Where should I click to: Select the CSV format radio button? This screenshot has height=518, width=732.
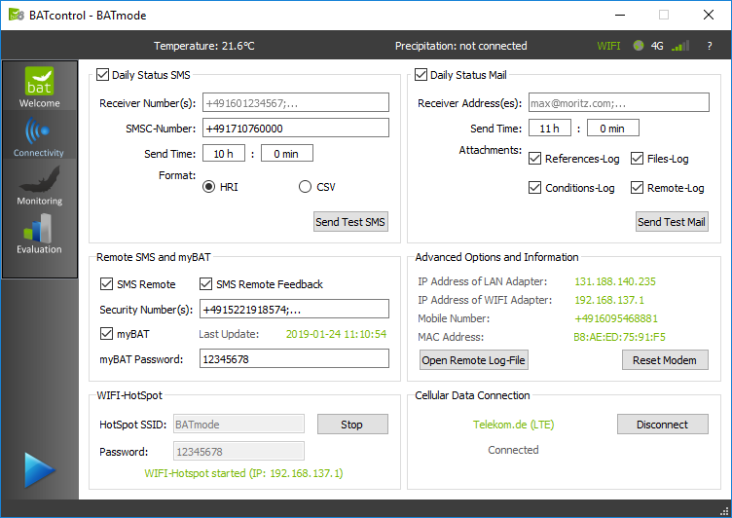[x=306, y=187]
